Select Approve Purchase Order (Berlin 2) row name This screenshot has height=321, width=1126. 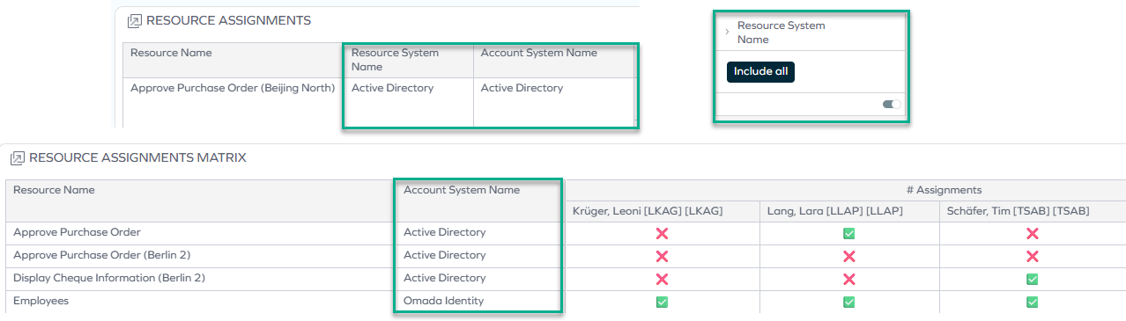(x=101, y=256)
